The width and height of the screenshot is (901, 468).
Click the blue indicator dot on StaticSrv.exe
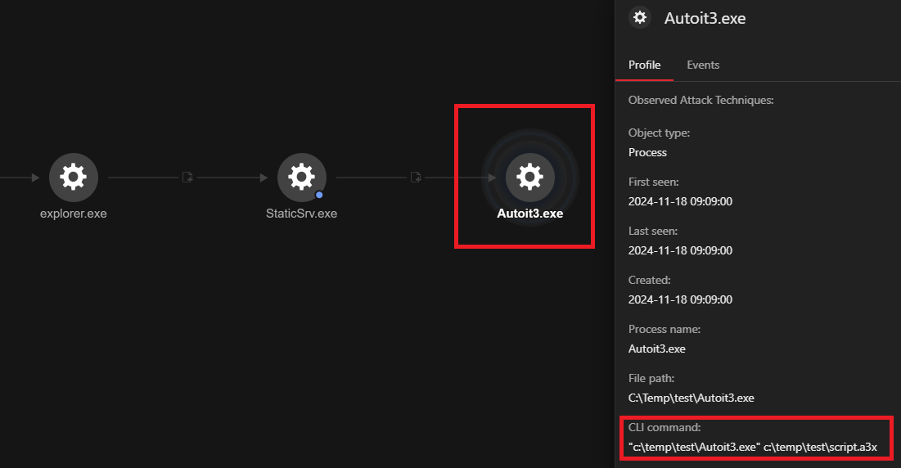tap(319, 195)
